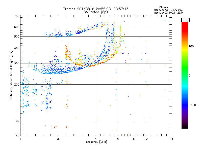Click the phase colorbar gradient

click(x=185, y=75)
